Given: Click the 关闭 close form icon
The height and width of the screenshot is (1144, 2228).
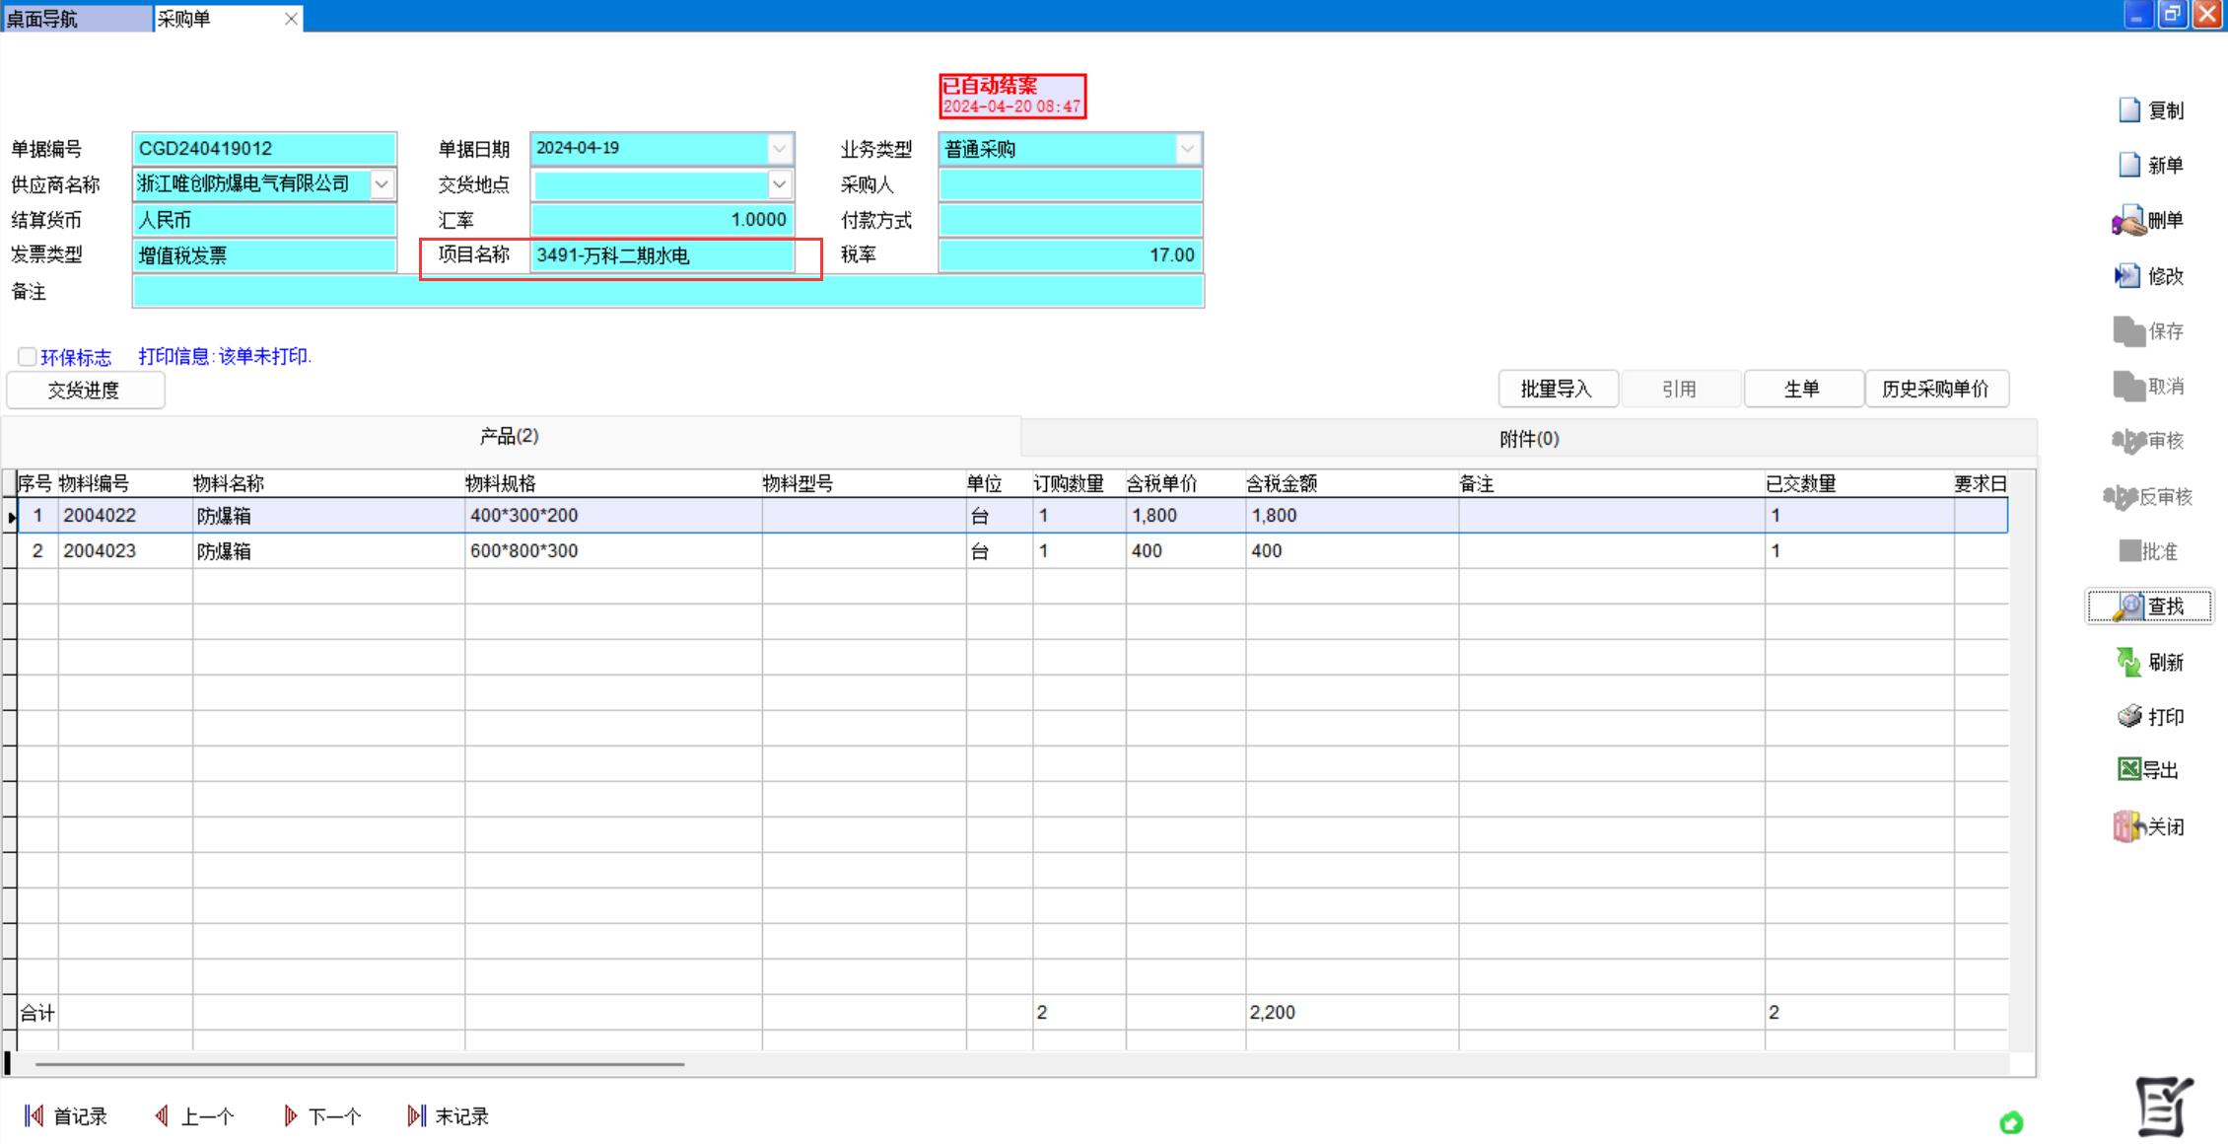Looking at the screenshot, I should coord(2128,826).
